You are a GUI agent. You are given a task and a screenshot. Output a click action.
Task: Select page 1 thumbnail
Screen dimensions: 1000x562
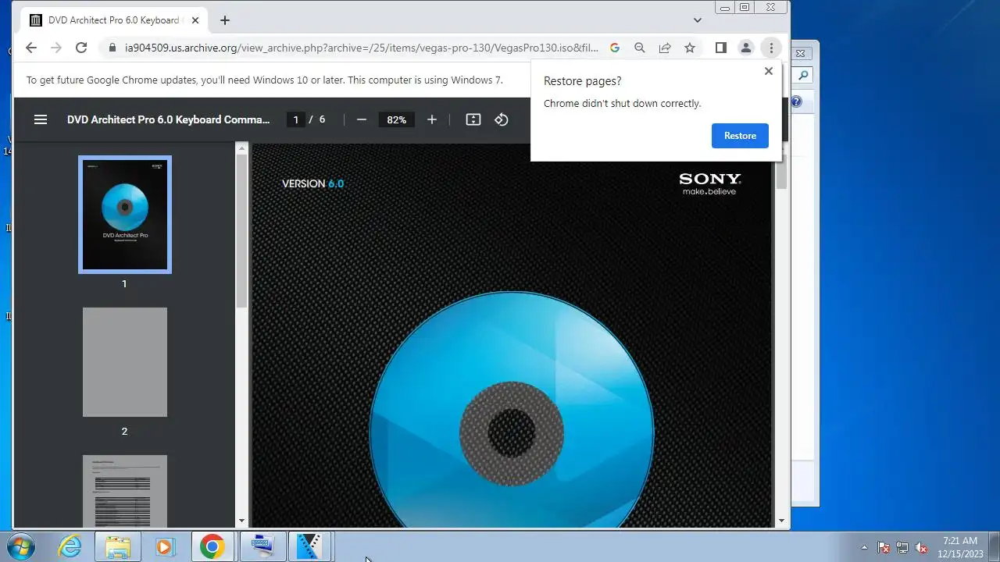[125, 215]
